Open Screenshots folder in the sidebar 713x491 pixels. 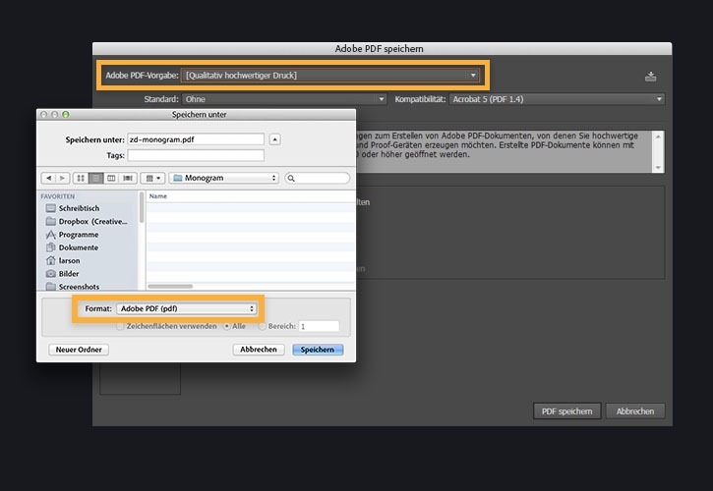[73, 286]
